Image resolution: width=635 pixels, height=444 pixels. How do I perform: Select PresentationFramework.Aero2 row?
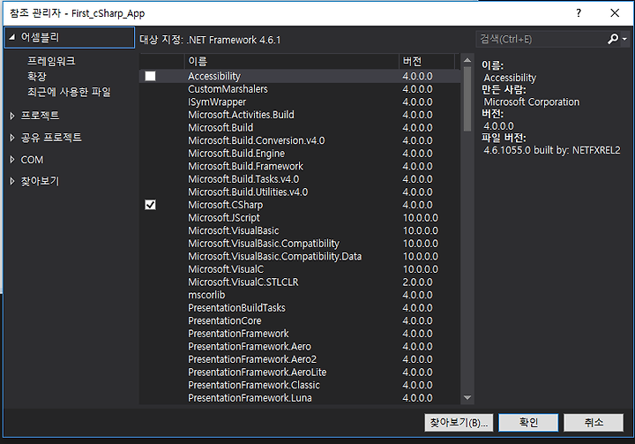(300, 359)
